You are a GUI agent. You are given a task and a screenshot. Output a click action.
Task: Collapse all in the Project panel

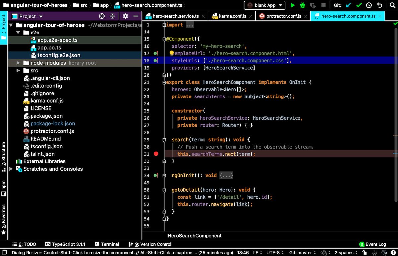pos(112,16)
